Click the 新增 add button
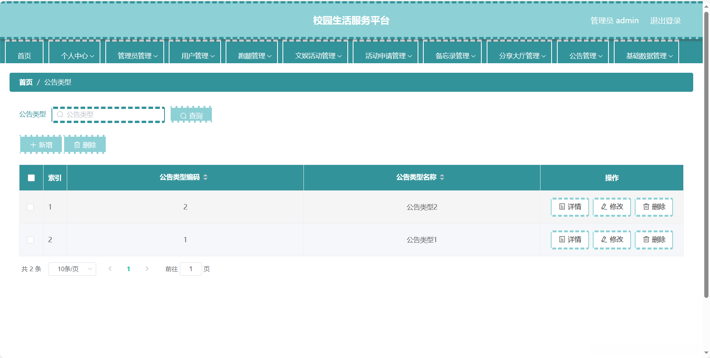The height and width of the screenshot is (358, 710). (x=41, y=145)
